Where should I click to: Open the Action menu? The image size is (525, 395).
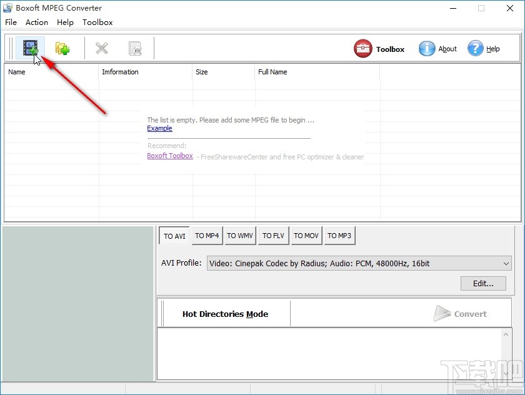[x=36, y=22]
